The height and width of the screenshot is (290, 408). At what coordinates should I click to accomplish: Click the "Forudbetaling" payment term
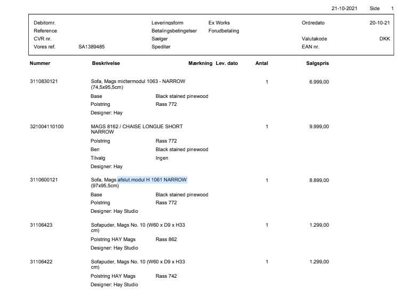[x=224, y=31]
